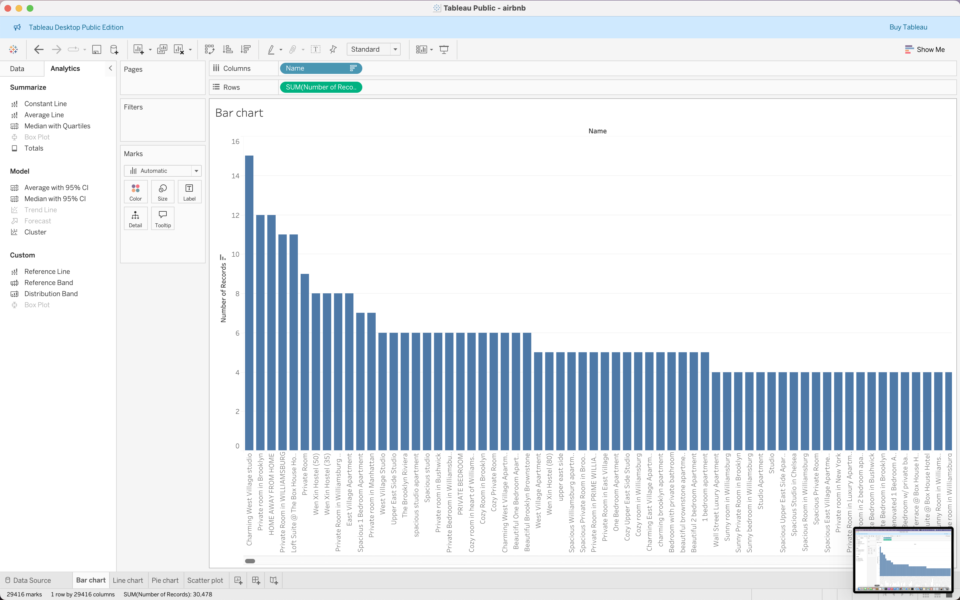960x600 pixels.
Task: Open the Marks type Automatic dropdown
Action: (x=196, y=171)
